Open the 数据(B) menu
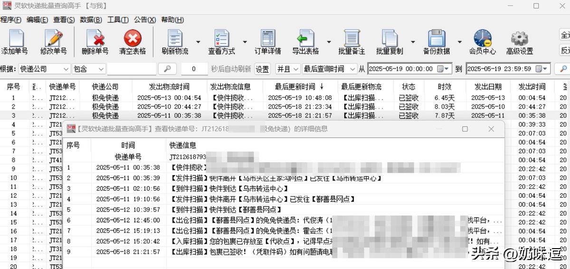Screen dimensions: 570x269 coord(91,19)
